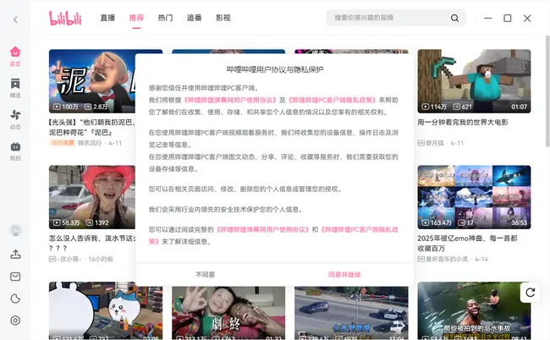Click the search magnifier icon
This screenshot has height=340, width=550.
[x=454, y=18]
